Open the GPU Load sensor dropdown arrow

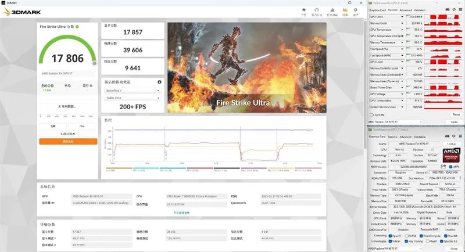click(x=402, y=62)
